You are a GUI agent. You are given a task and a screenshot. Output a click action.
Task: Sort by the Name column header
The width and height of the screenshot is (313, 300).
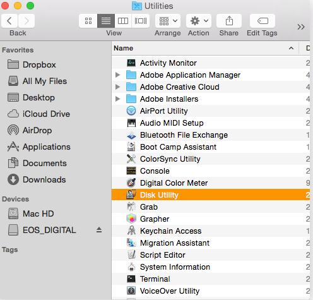click(205, 48)
